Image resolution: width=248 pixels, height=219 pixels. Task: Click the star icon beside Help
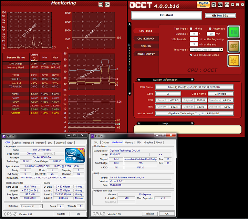pos(139,123)
